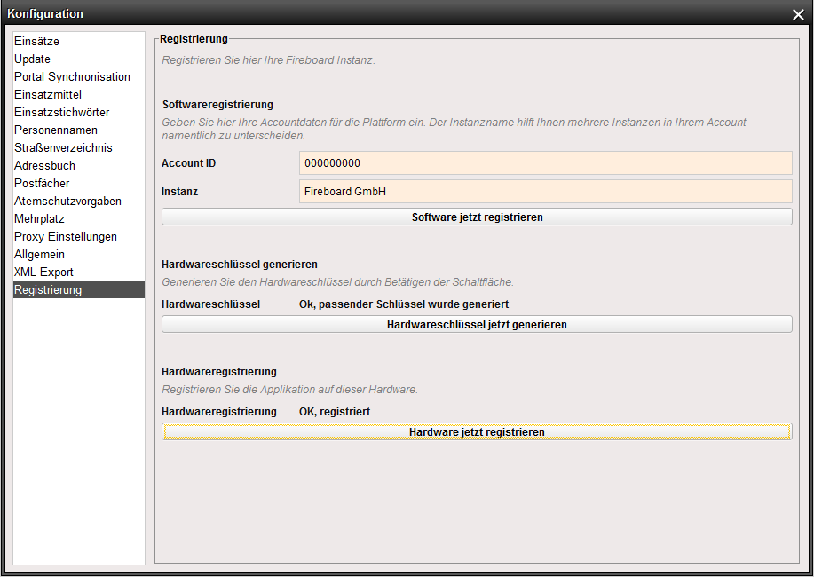Show the Straßenverzeichnis section

[x=63, y=148]
